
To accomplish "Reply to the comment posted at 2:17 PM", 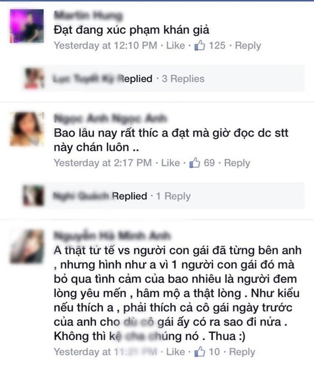I will coord(237,163).
